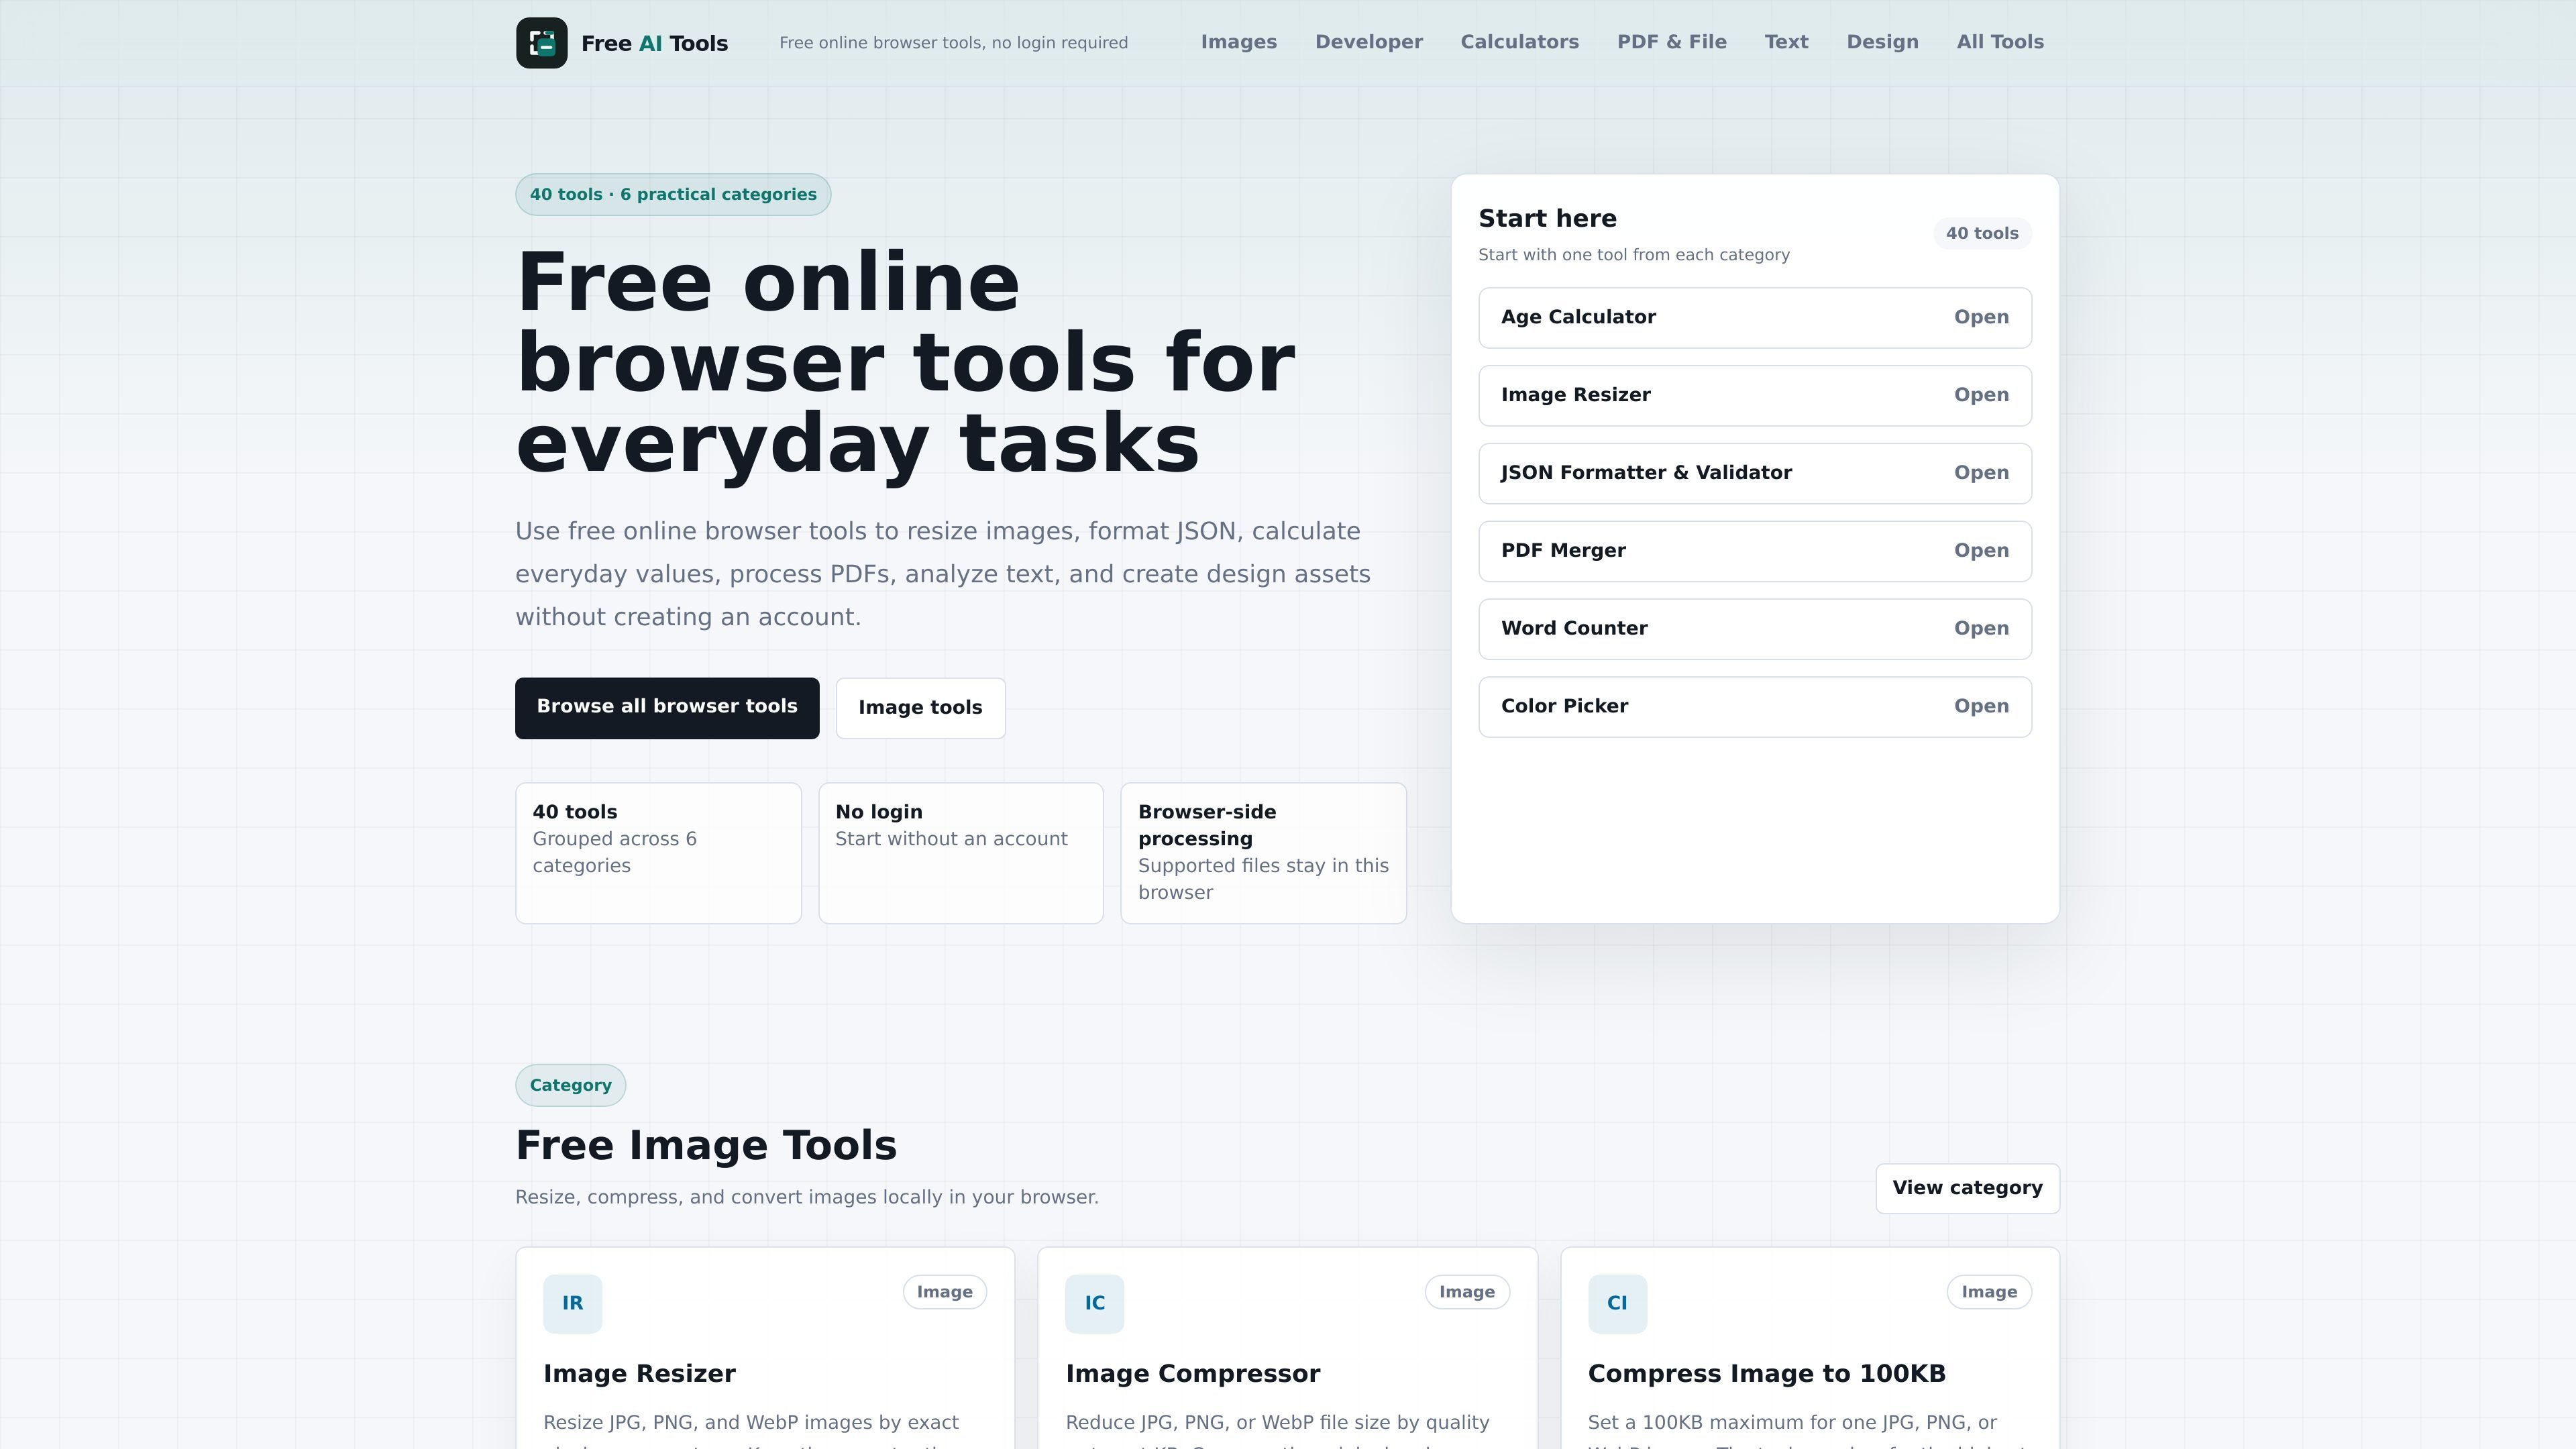The width and height of the screenshot is (2576, 1449).
Task: Open JSON Formatter & Validator row
Action: (1755, 473)
